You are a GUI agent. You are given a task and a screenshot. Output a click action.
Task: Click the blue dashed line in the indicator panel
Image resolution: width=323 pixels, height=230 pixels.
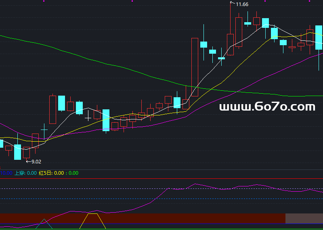pyautogui.click(x=161, y=199)
